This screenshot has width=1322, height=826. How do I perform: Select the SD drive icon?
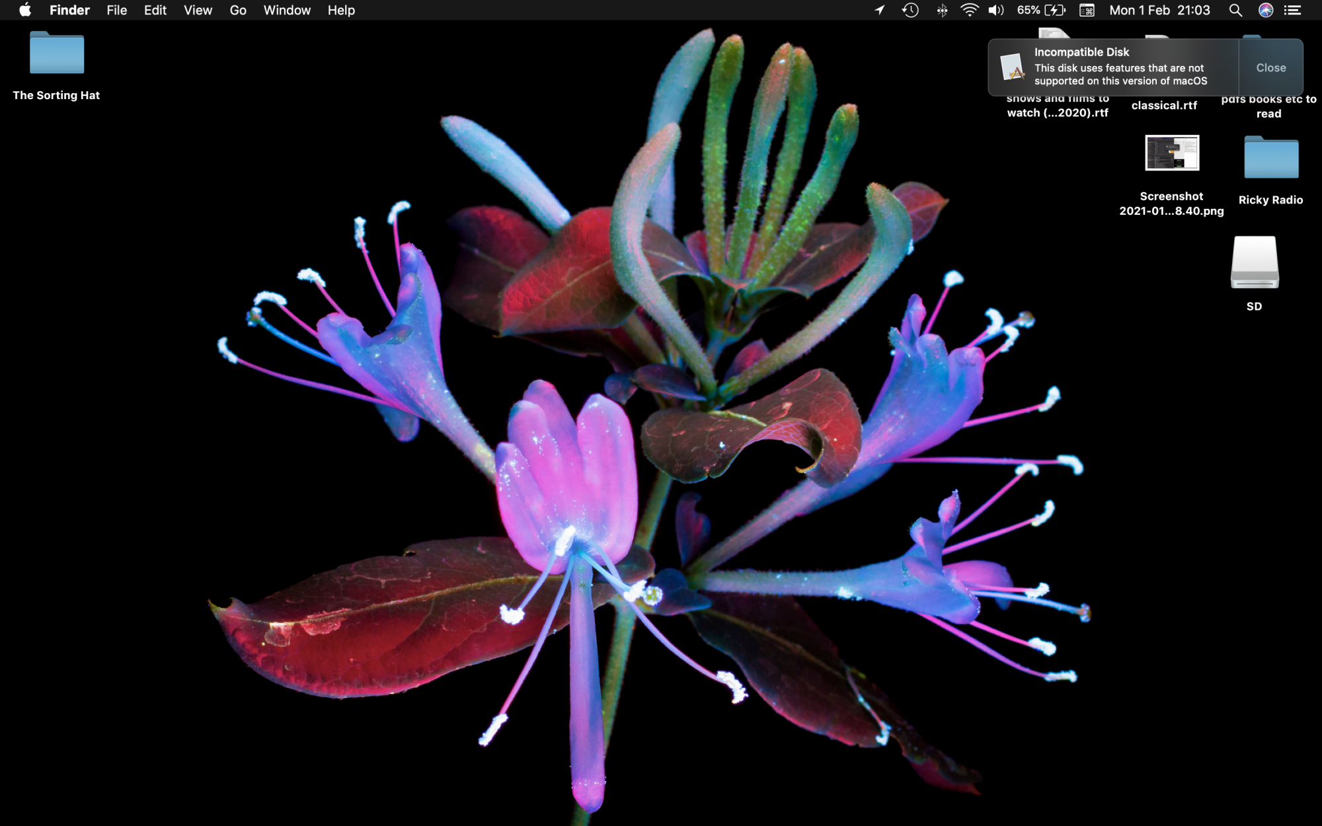point(1254,263)
